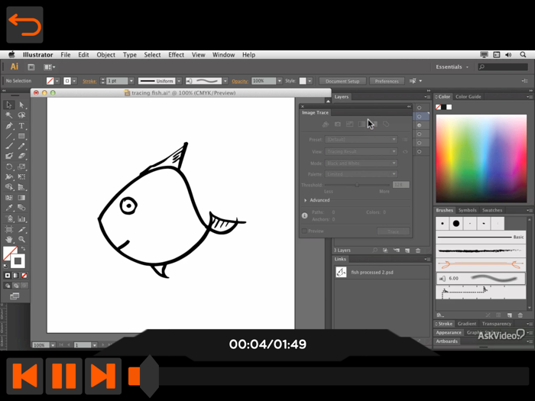Open the Window menu

pos(223,54)
